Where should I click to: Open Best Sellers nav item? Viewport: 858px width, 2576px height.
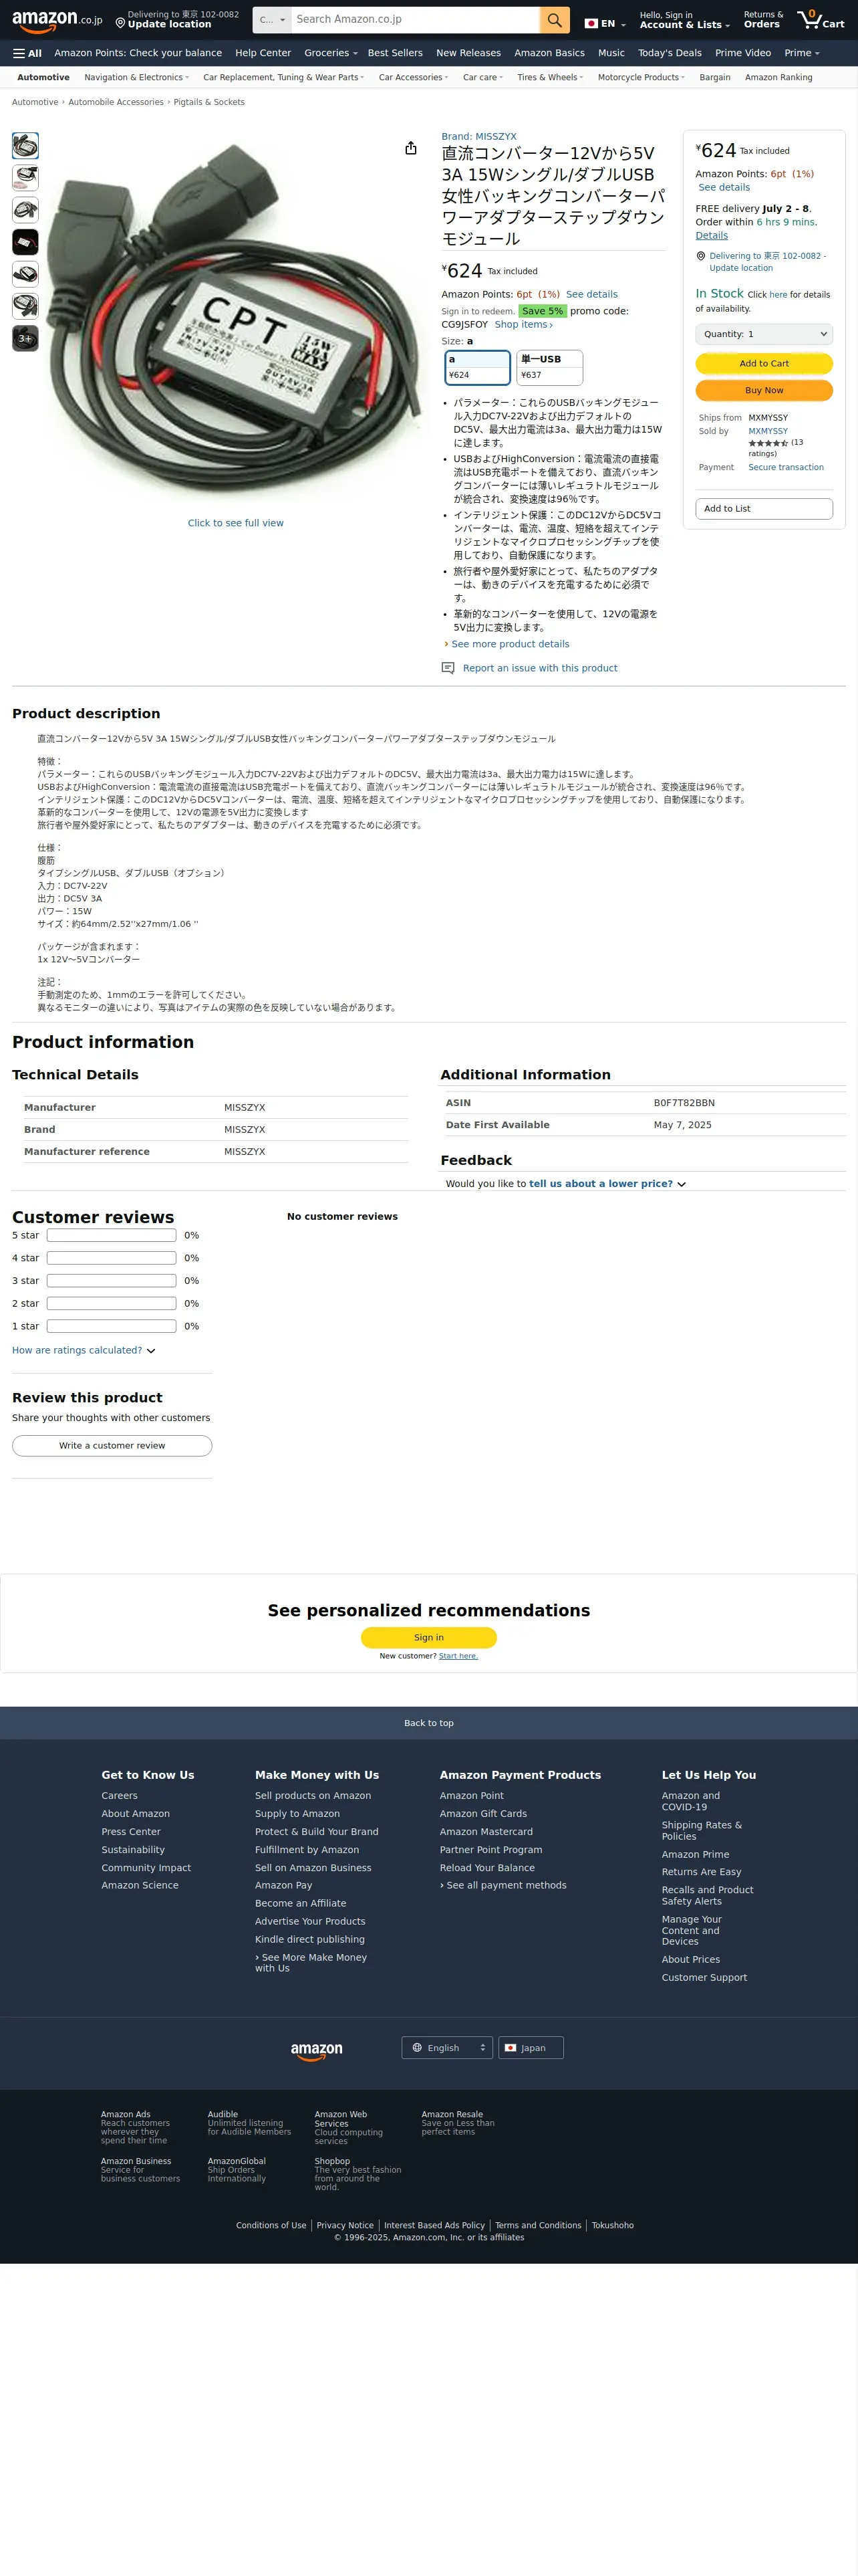(394, 53)
